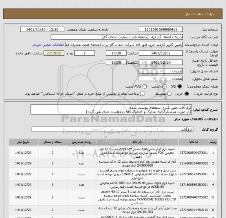Click the گروه کالا field ابزارآلات
Image resolution: width=226 pixels, height=218 pixels.
click(112, 130)
